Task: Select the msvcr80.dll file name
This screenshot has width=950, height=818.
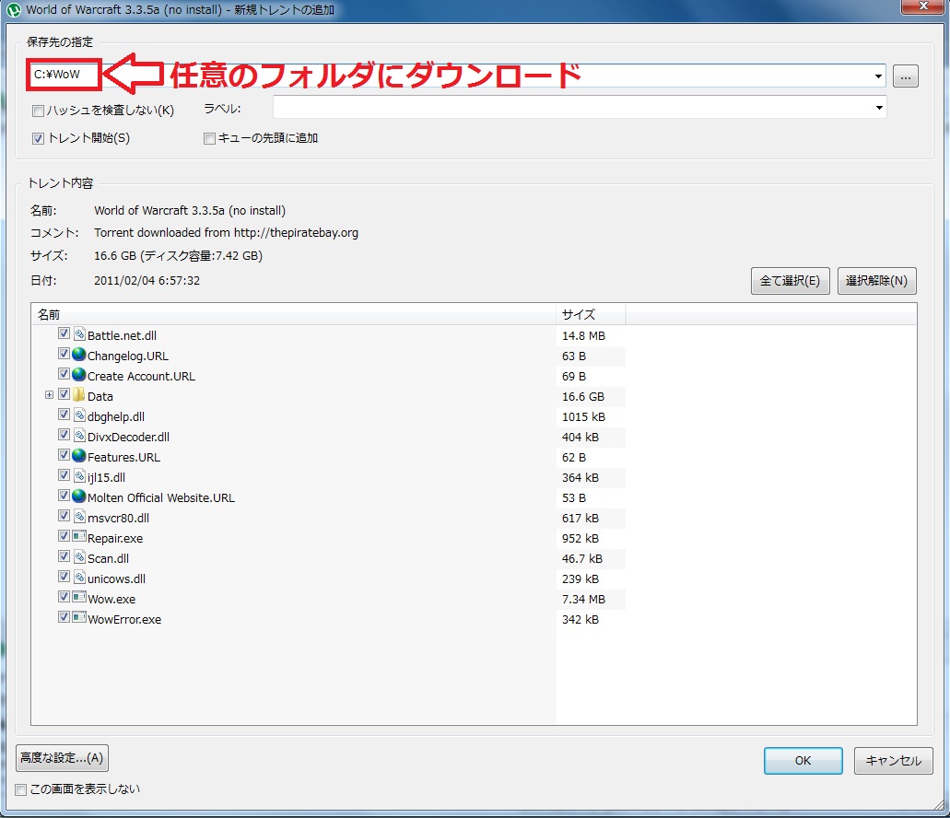Action: [x=118, y=519]
